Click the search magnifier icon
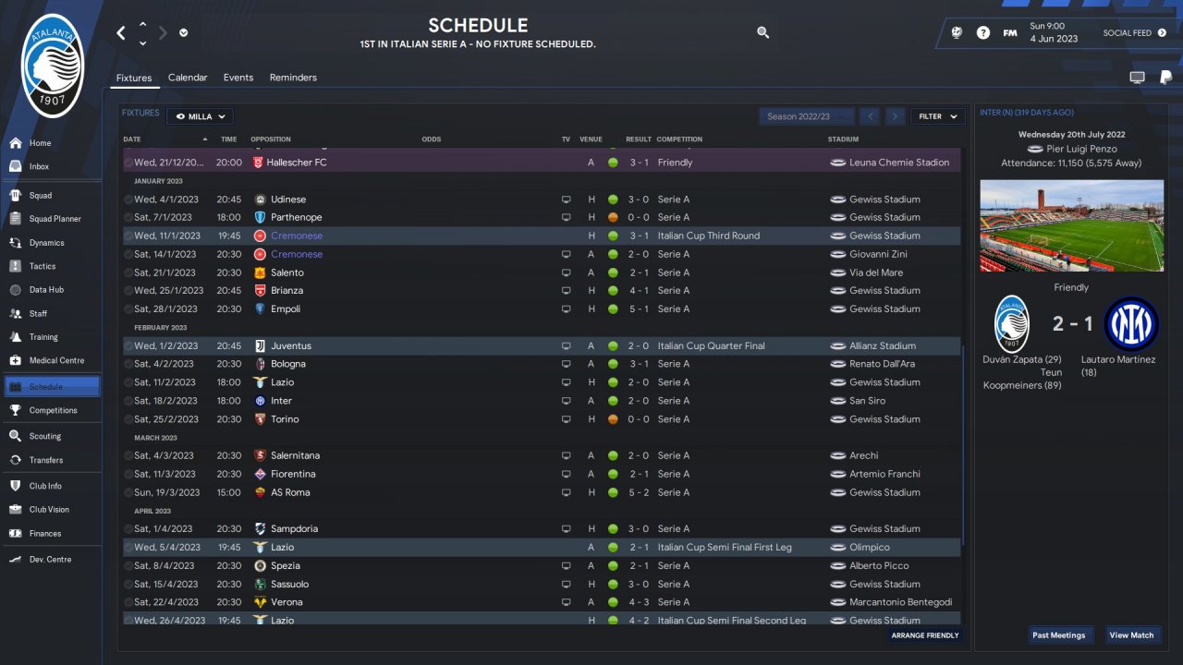The image size is (1183, 665). [762, 32]
